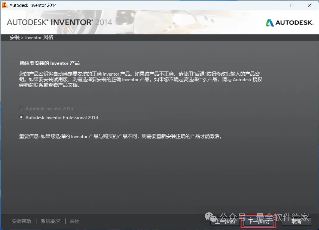This screenshot has width=319, height=230.
Task: Close the Autodesk Inventor 2014 installer window
Action: click(x=310, y=5)
